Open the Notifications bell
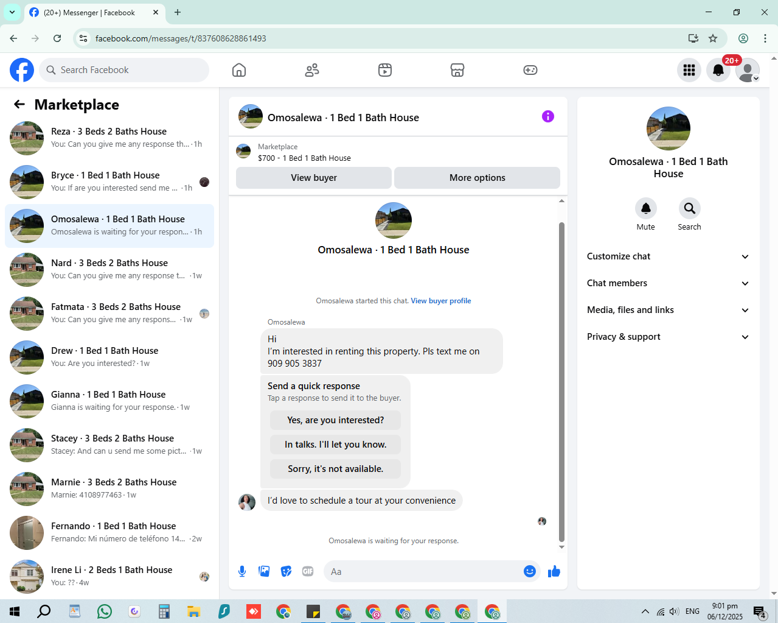Viewport: 778px width, 623px height. coord(718,70)
